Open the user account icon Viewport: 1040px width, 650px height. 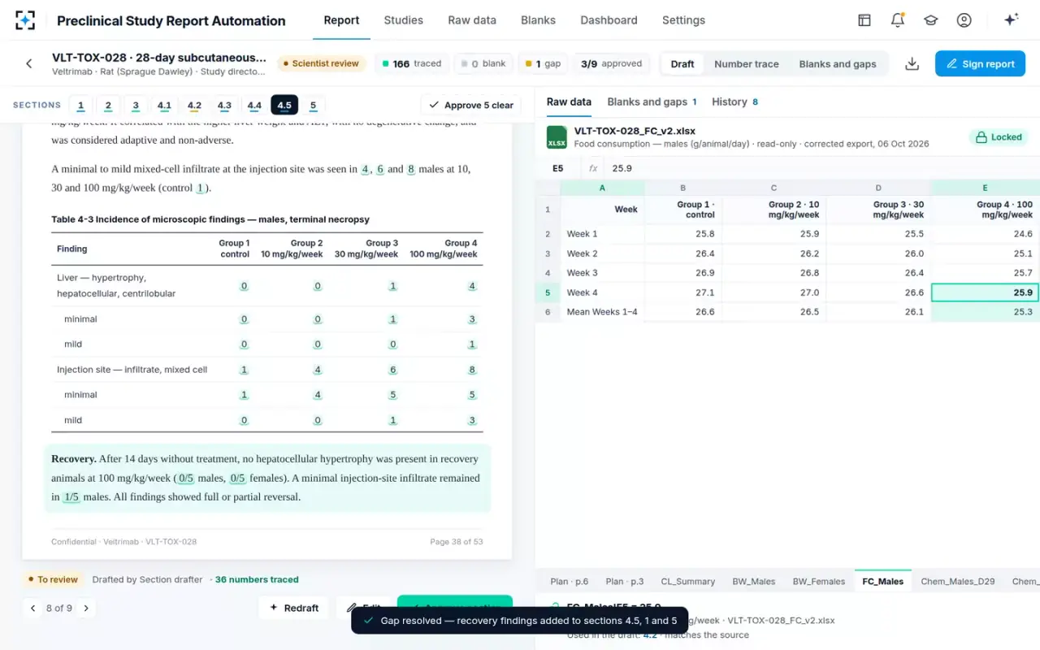coord(964,20)
